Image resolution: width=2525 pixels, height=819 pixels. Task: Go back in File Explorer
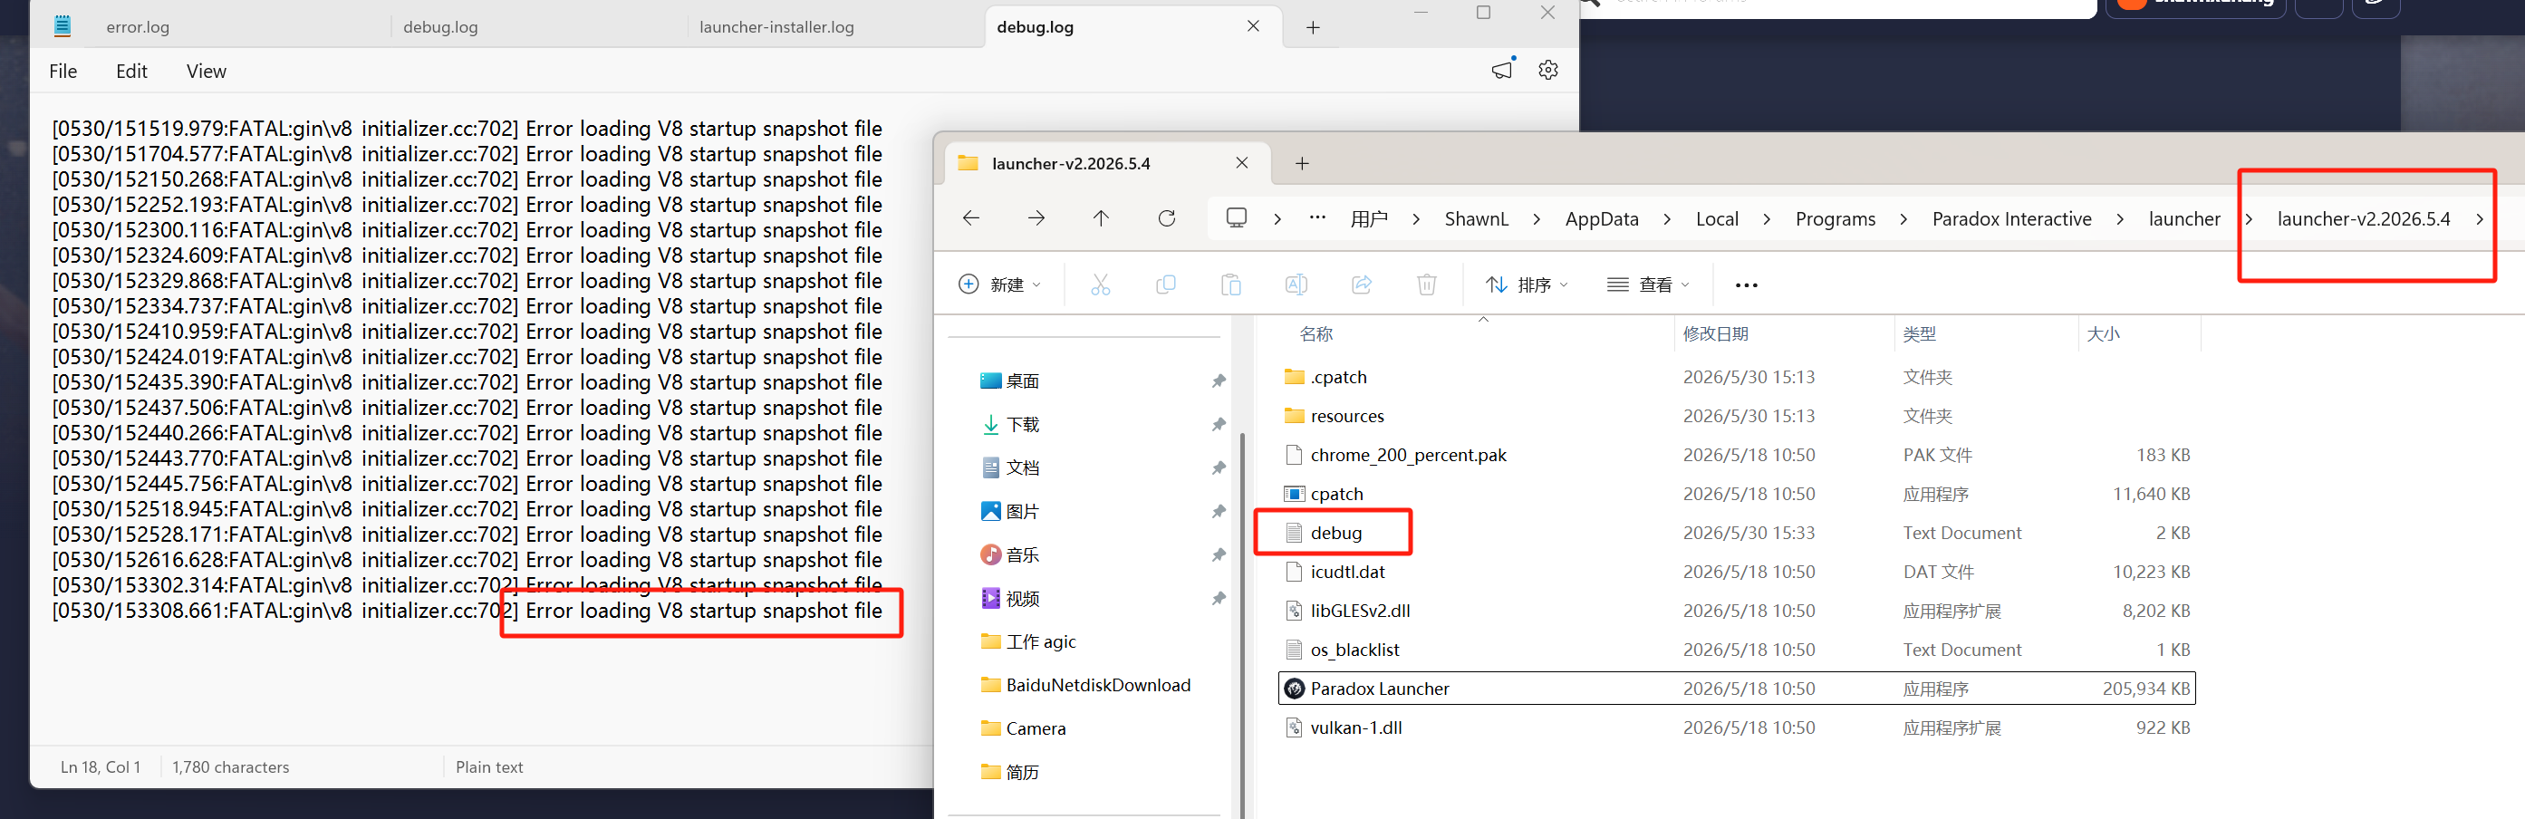coord(971,218)
